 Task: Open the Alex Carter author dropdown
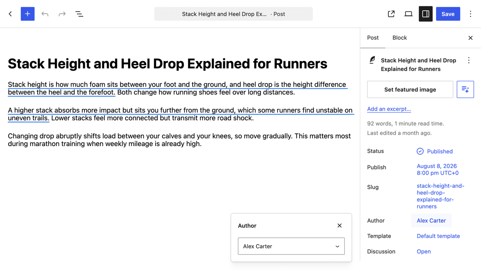(291, 246)
